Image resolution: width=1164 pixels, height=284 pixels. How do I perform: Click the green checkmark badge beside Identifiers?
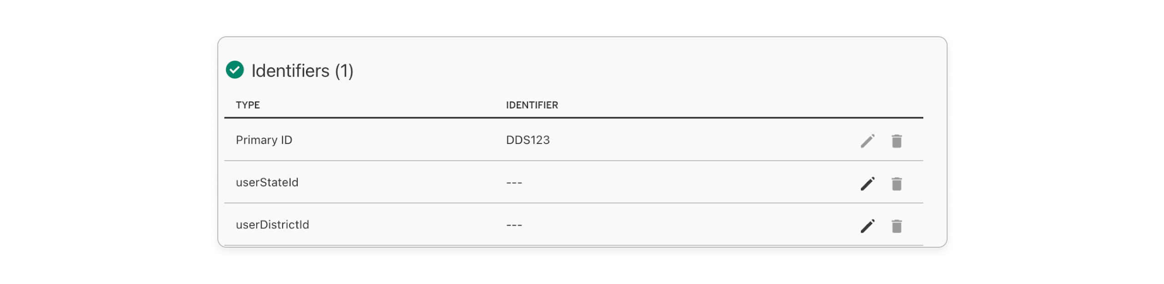236,70
